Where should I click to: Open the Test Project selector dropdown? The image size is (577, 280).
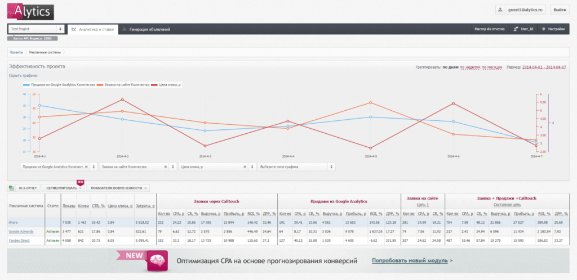tap(36, 29)
